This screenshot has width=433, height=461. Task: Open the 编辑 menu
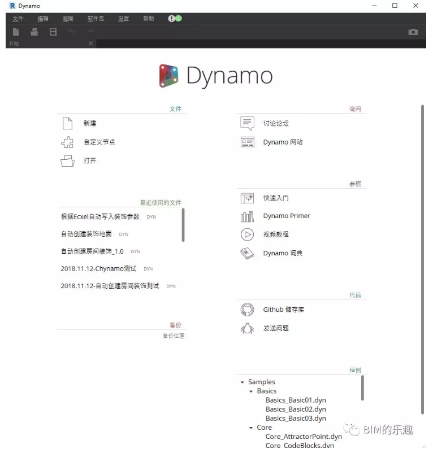(x=42, y=19)
